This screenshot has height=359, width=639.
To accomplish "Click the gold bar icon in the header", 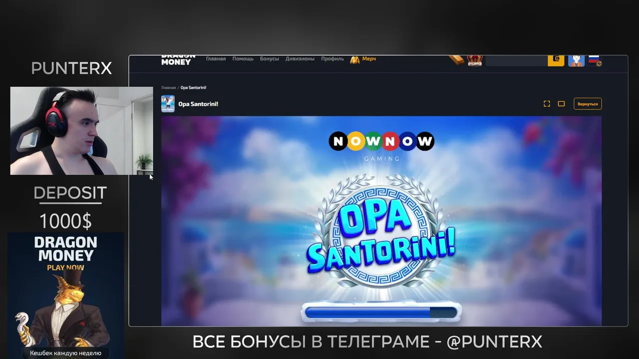I will pos(456,59).
